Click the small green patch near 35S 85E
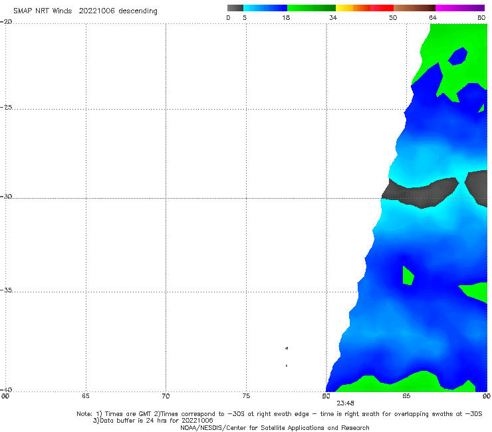The image size is (492, 432). coord(408,276)
